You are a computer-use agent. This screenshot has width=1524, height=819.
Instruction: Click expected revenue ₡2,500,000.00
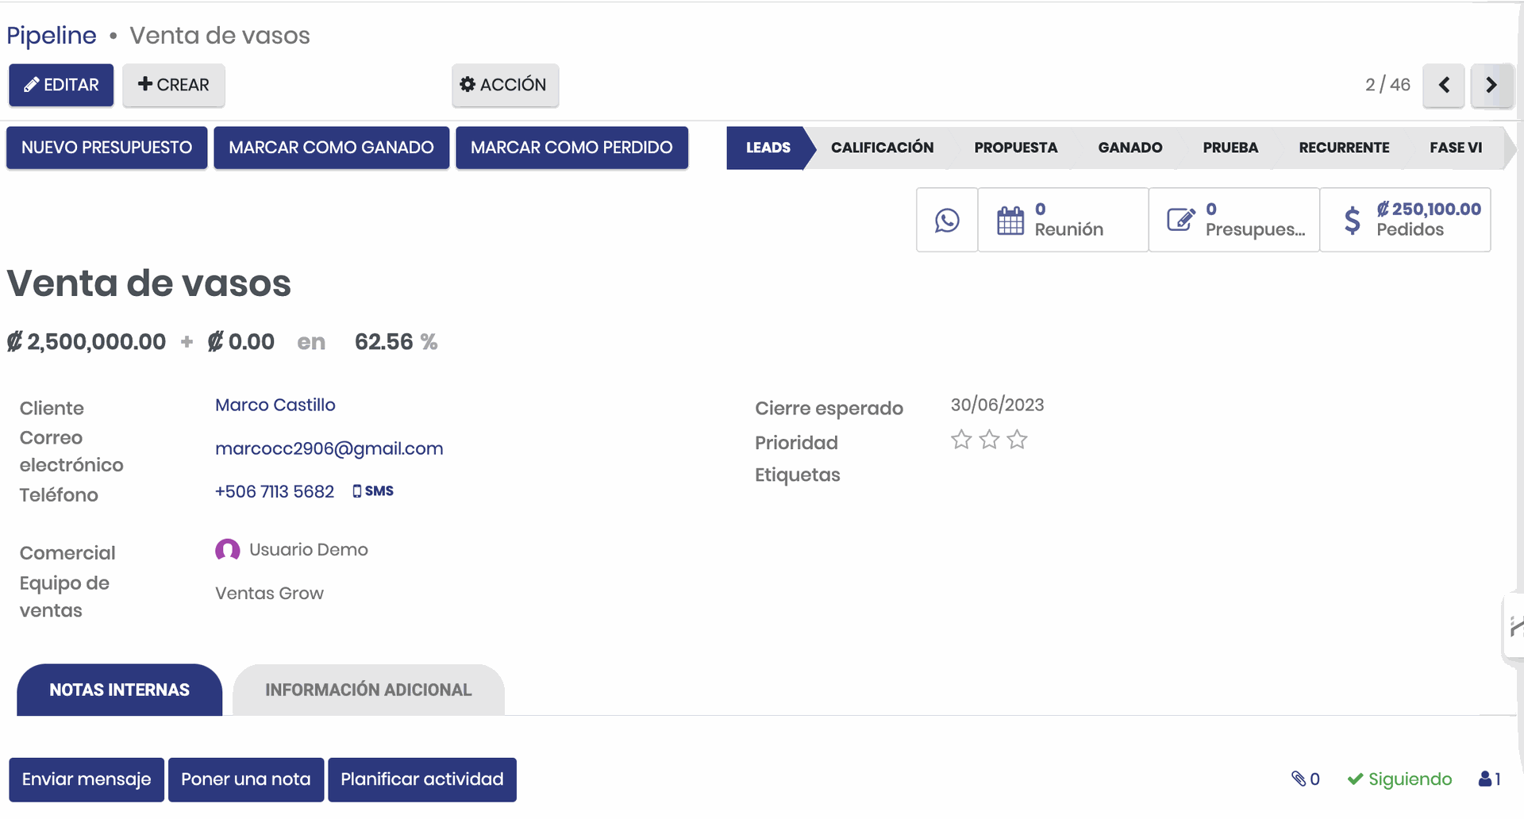pyautogui.click(x=87, y=342)
